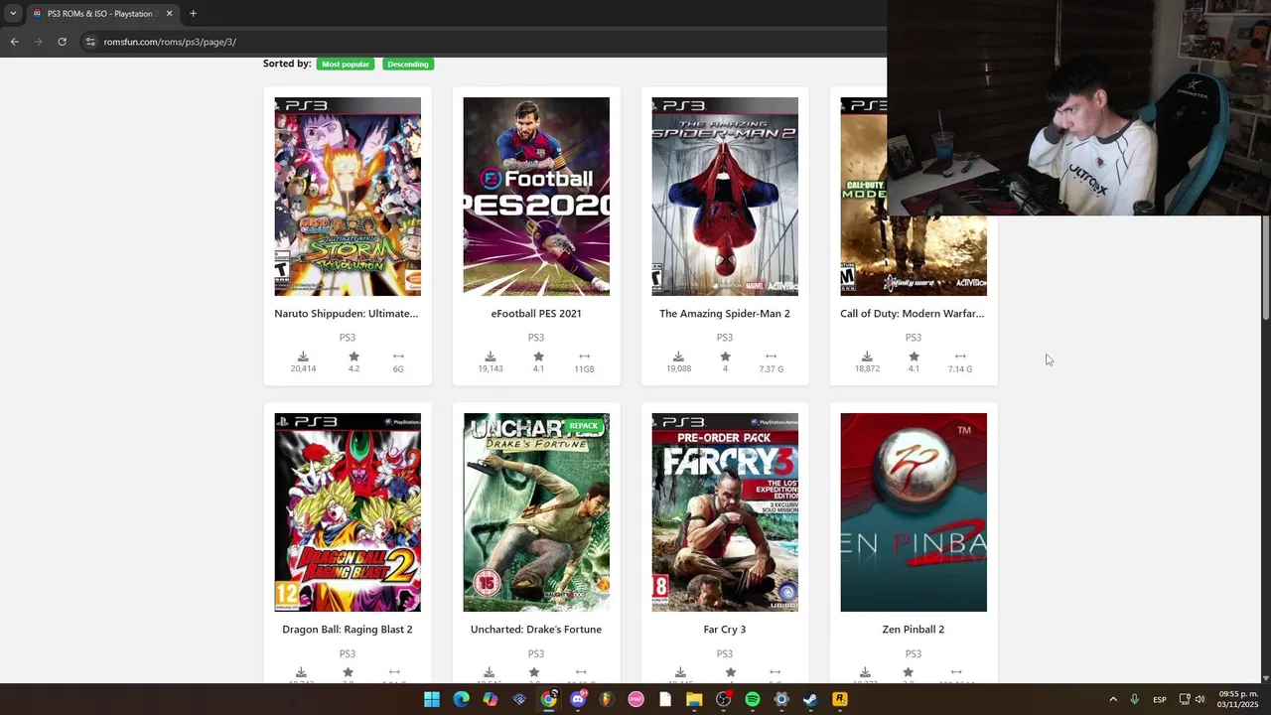Open the eFootball PES 2021 title link

tap(536, 314)
